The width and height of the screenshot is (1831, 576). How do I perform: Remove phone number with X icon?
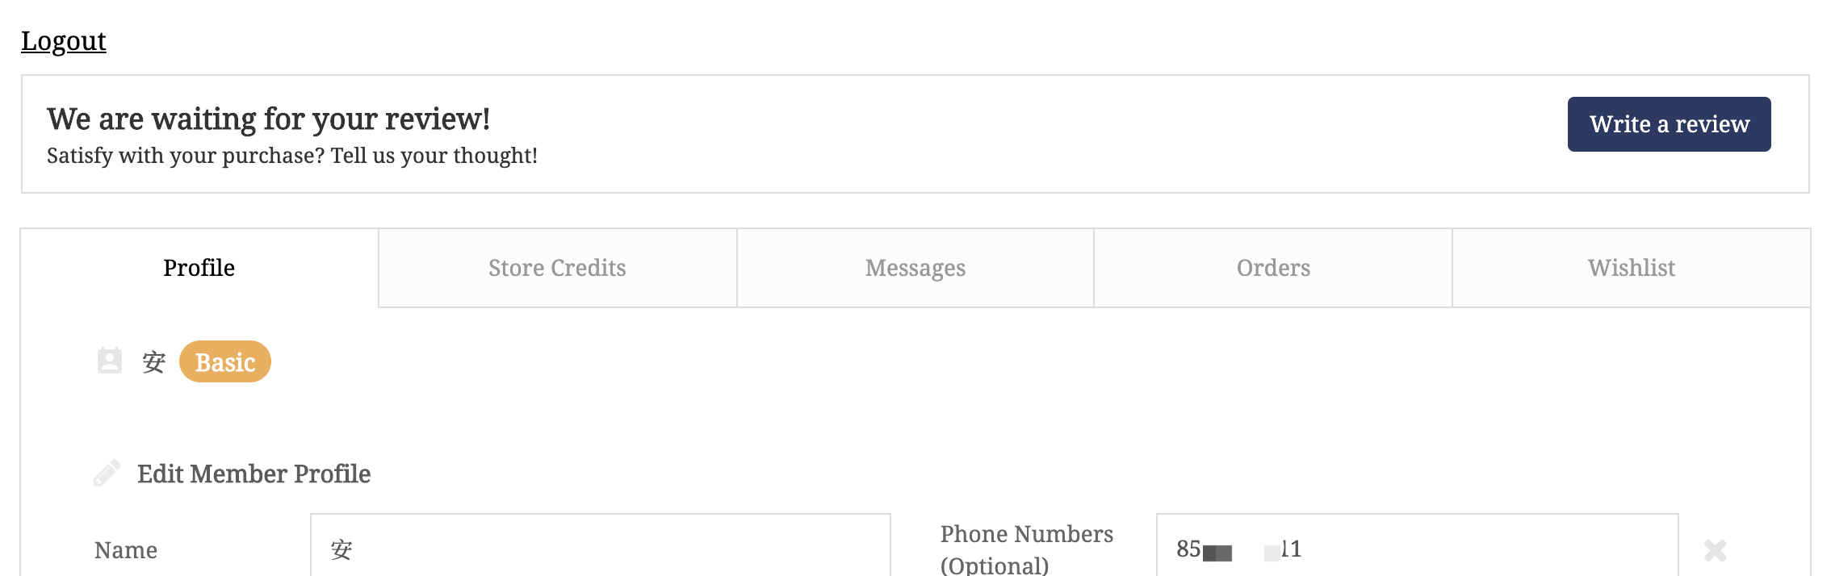click(1716, 550)
